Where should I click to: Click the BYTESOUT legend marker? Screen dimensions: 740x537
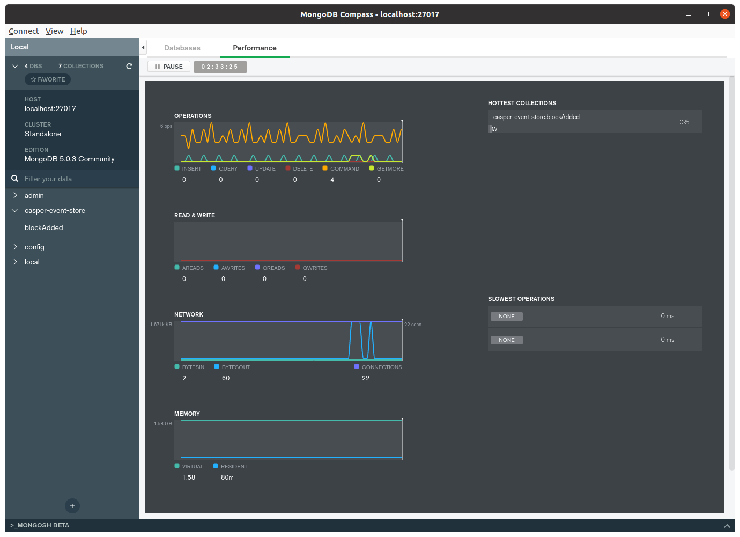point(217,366)
